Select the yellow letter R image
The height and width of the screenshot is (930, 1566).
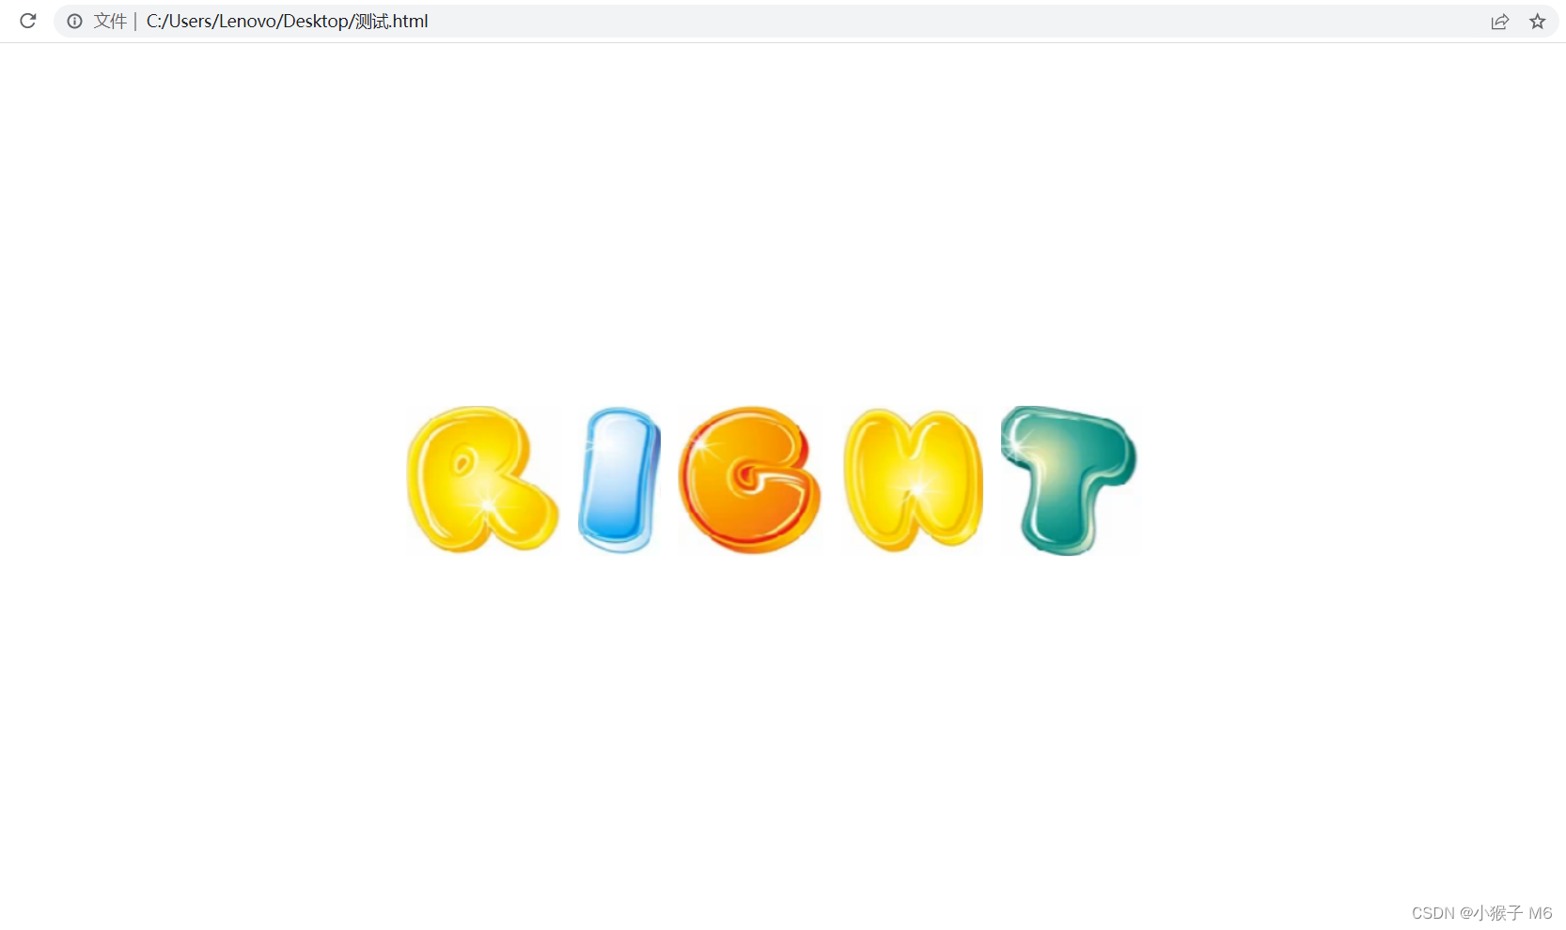483,480
